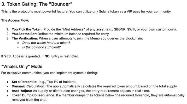Click the "Whales Only" Mode heading
This screenshot has width=187, height=104.
coord(22,66)
